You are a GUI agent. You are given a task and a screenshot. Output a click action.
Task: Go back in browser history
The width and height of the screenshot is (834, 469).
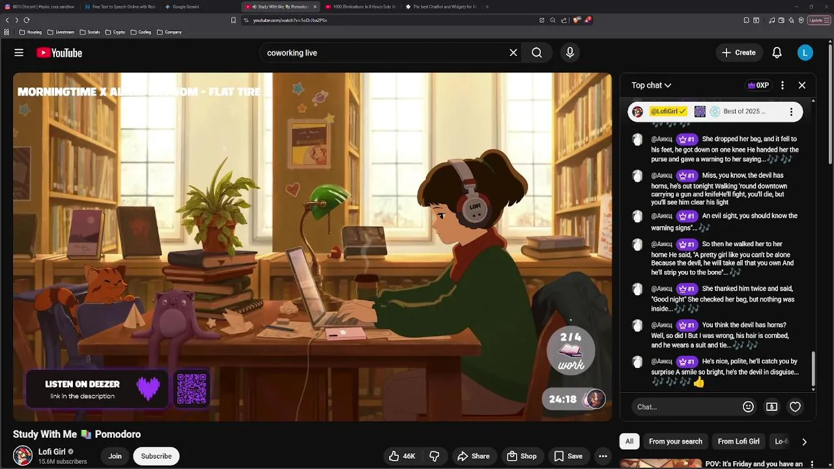point(7,20)
